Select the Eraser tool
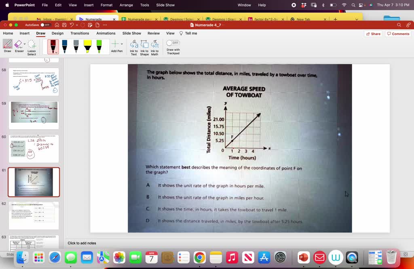 tap(19, 46)
